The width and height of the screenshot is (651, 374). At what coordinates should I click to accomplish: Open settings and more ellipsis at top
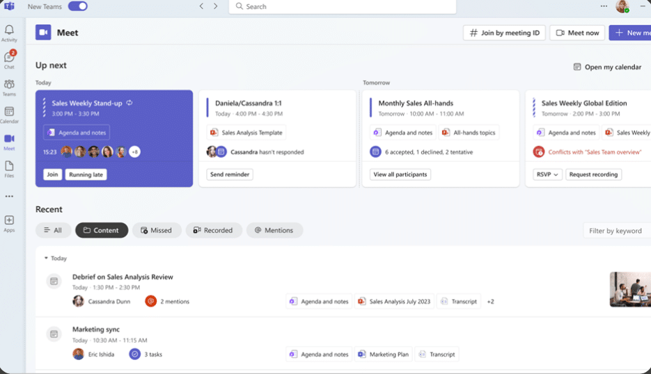(x=604, y=6)
